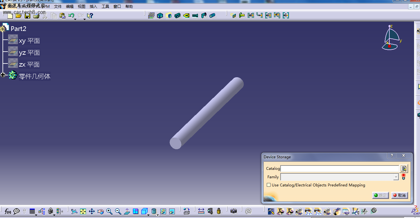Viewport: 420px width, 218px height.
Task: Click the gear icon at toolbar end
Action: coord(374,211)
